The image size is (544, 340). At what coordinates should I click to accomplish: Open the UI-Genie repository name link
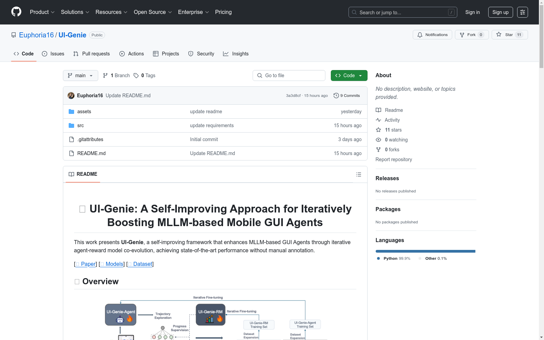[72, 35]
